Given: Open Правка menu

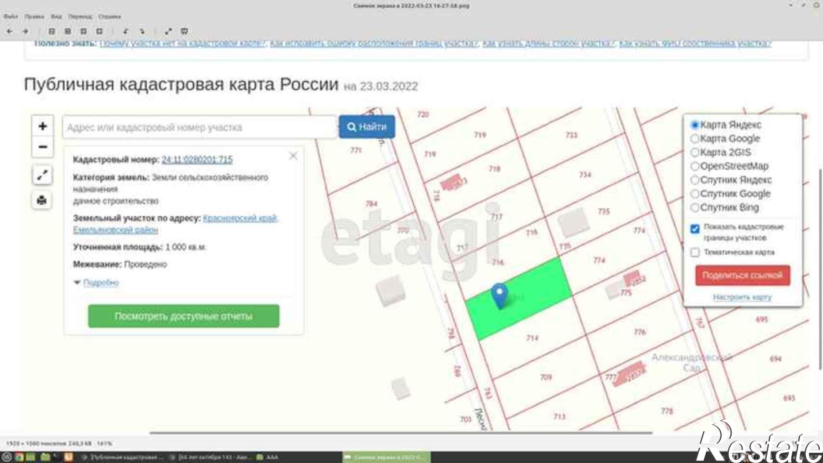Looking at the screenshot, I should pyautogui.click(x=34, y=16).
